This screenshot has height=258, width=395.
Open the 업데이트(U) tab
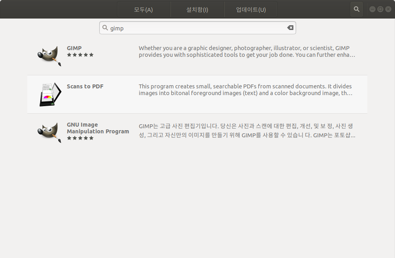(x=251, y=9)
